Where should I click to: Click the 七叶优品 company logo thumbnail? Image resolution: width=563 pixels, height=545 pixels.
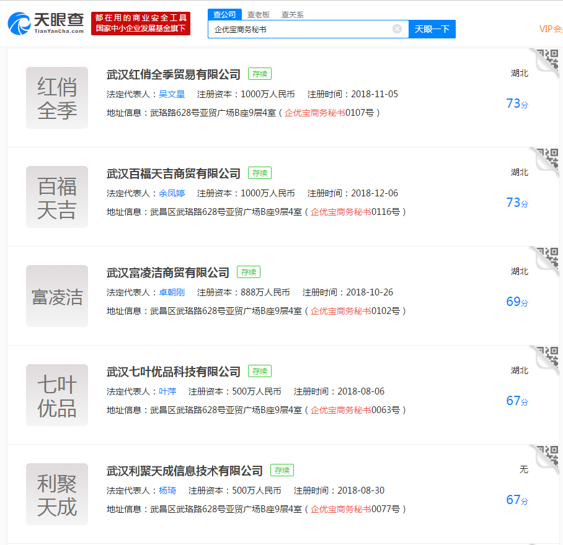(x=57, y=395)
